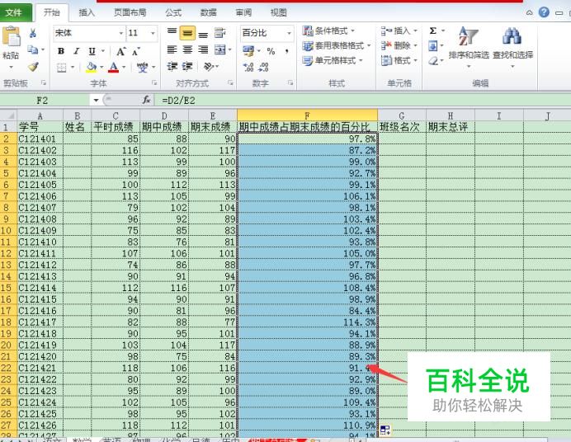Decrease indent
This screenshot has height=442, width=571.
pyautogui.click(x=172, y=66)
